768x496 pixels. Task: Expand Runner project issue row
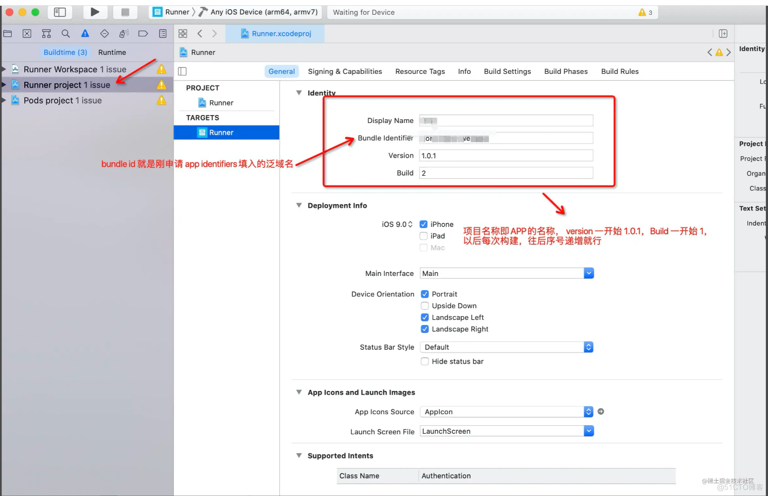pos(4,84)
